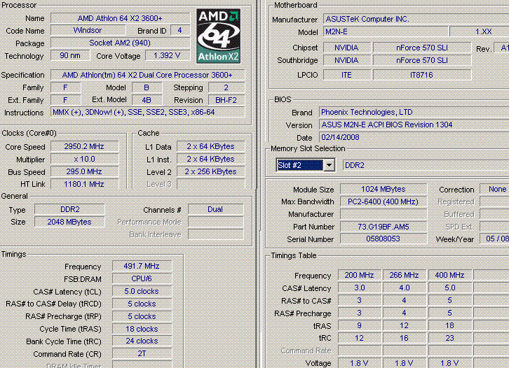Select the motherboard Model value M2N-E
Image resolution: width=509 pixels, height=368 pixels.
click(x=386, y=31)
